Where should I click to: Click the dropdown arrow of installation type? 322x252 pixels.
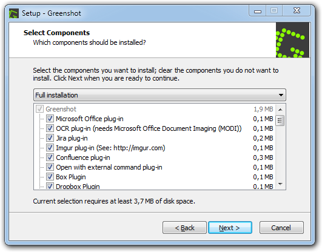[x=281, y=95]
